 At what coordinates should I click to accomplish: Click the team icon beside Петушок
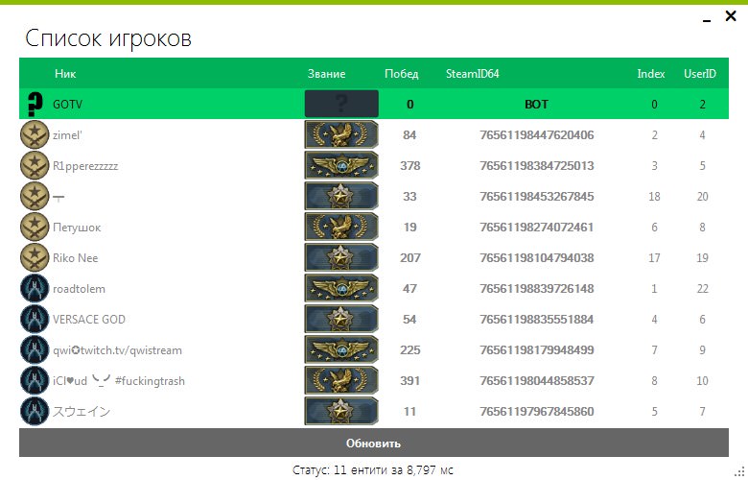point(35,227)
